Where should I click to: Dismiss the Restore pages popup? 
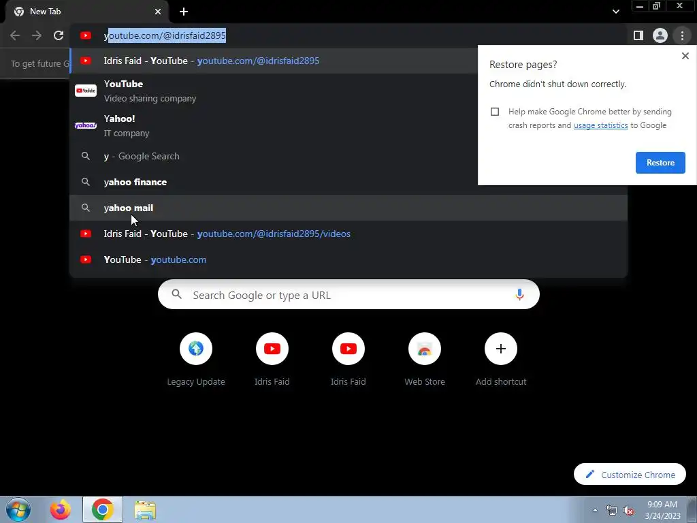[x=685, y=56]
